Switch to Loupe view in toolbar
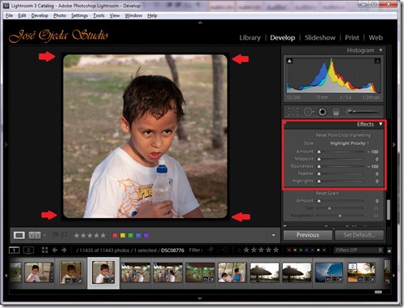The width and height of the screenshot is (404, 308). 20,235
